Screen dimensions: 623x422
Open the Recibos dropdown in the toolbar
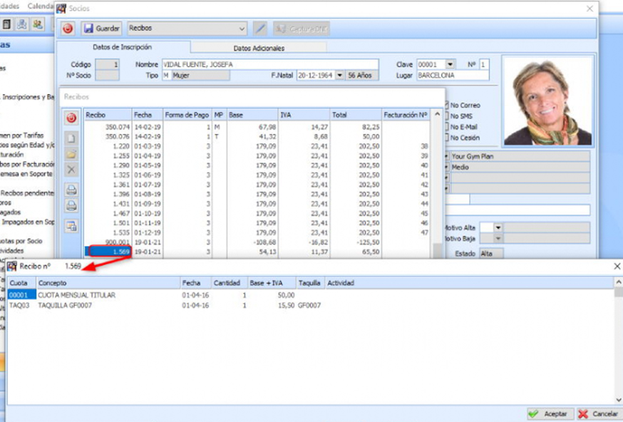[242, 29]
